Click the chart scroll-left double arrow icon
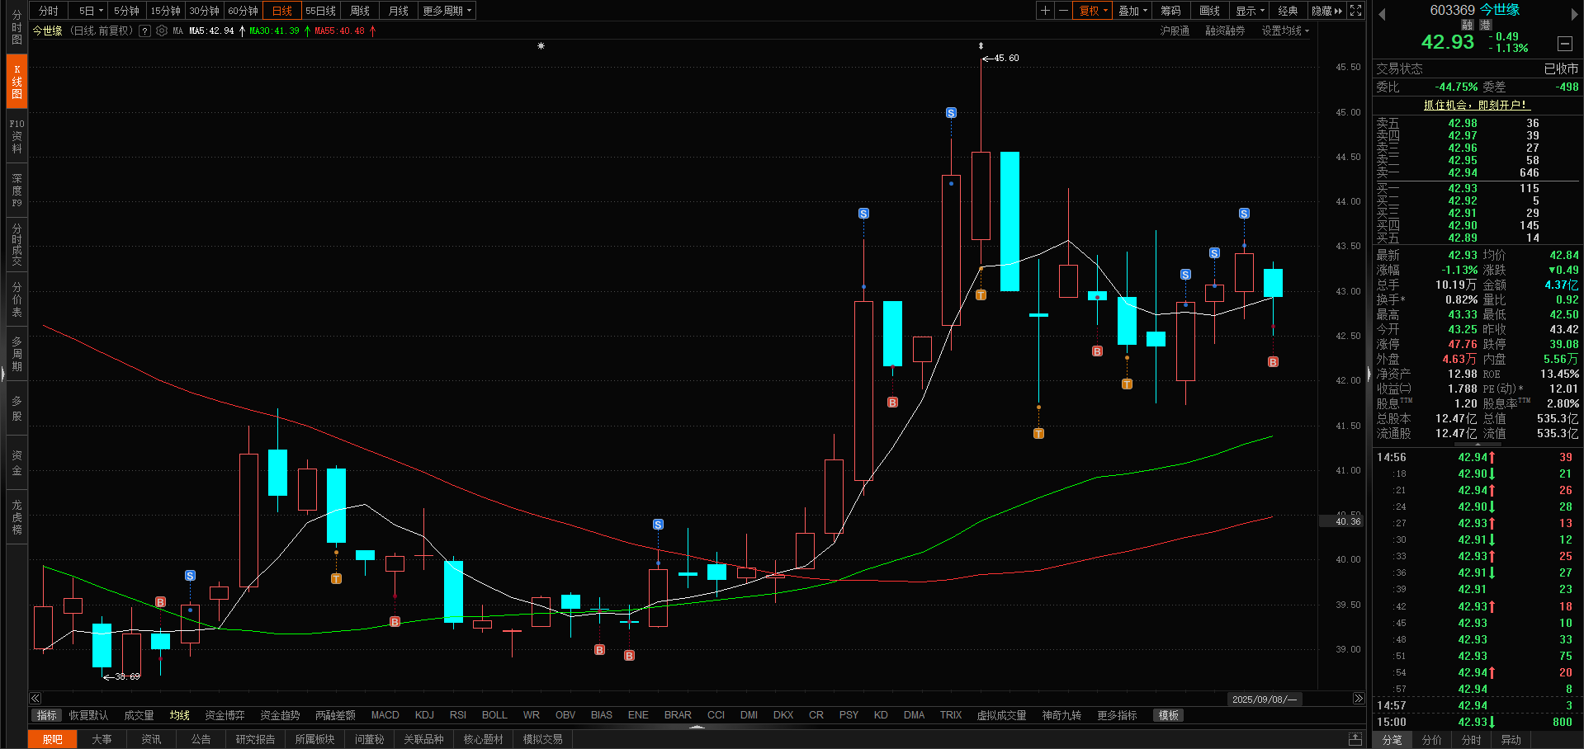This screenshot has width=1584, height=749. pos(35,698)
